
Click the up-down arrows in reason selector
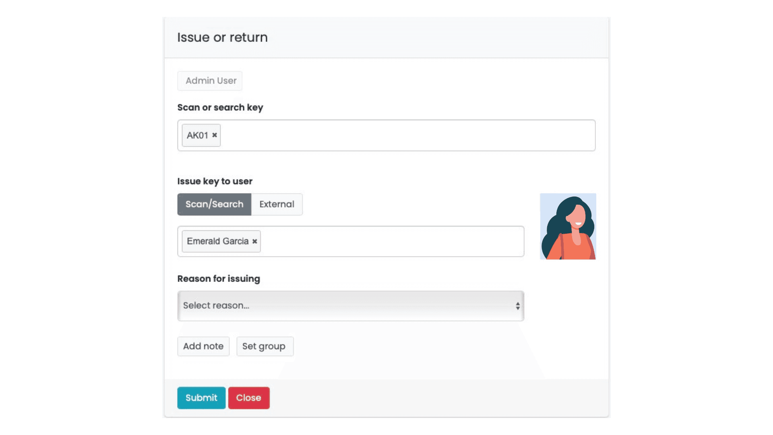(x=517, y=306)
